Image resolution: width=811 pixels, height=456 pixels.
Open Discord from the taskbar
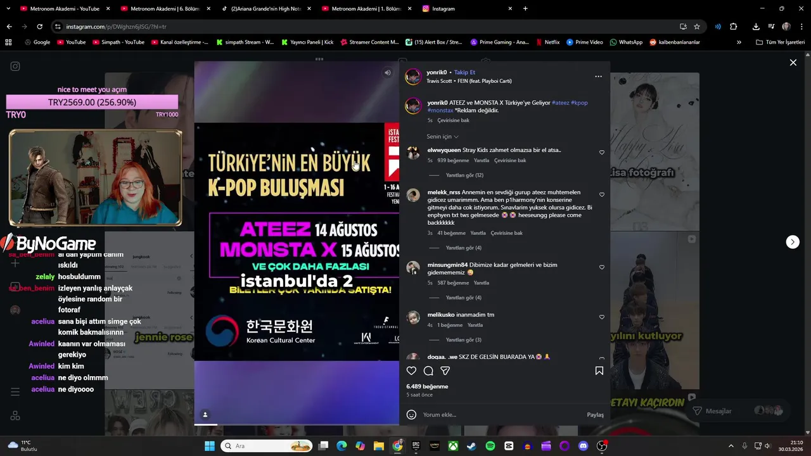pyautogui.click(x=584, y=446)
